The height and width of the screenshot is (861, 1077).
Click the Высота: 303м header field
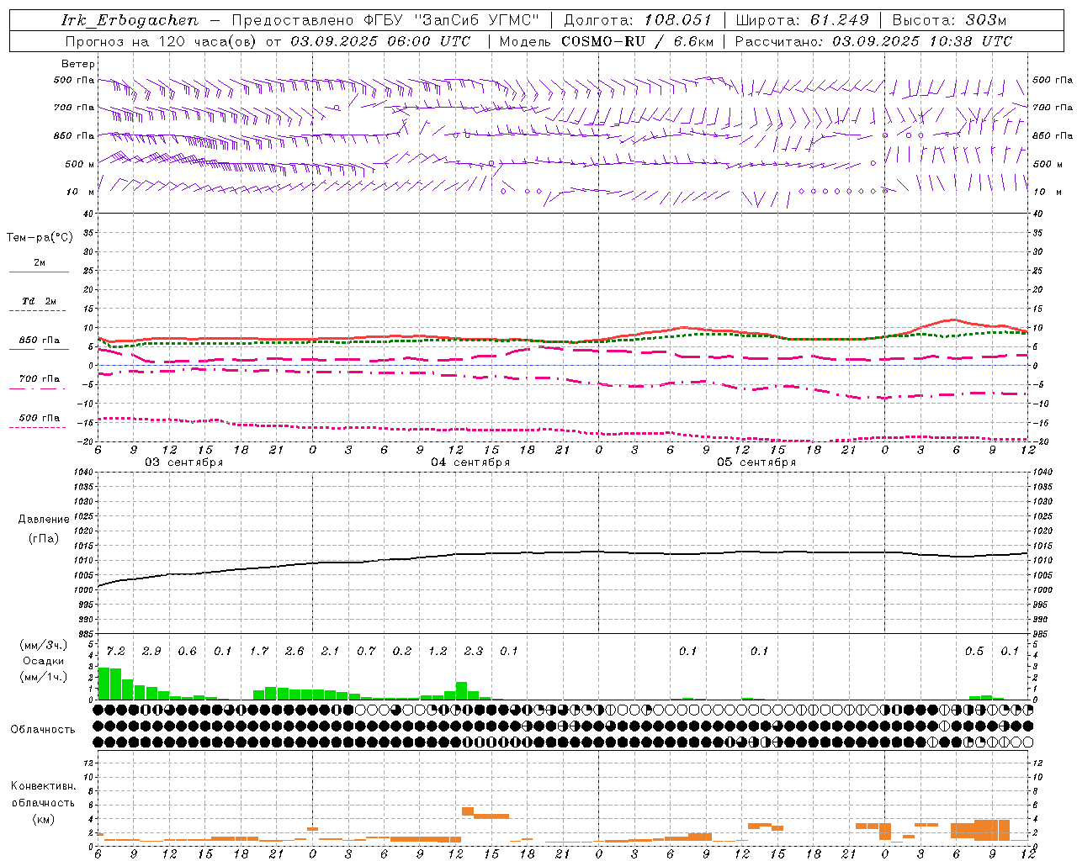(949, 20)
